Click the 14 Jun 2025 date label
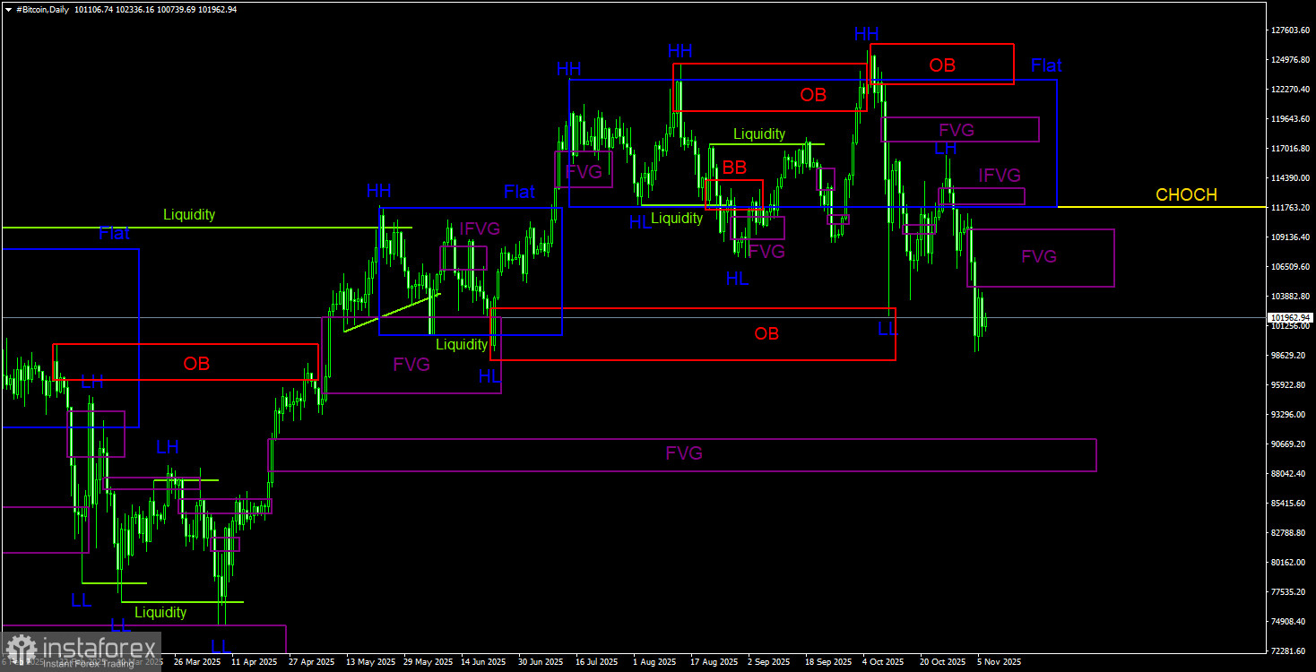This screenshot has height=672, width=1316. point(484,662)
